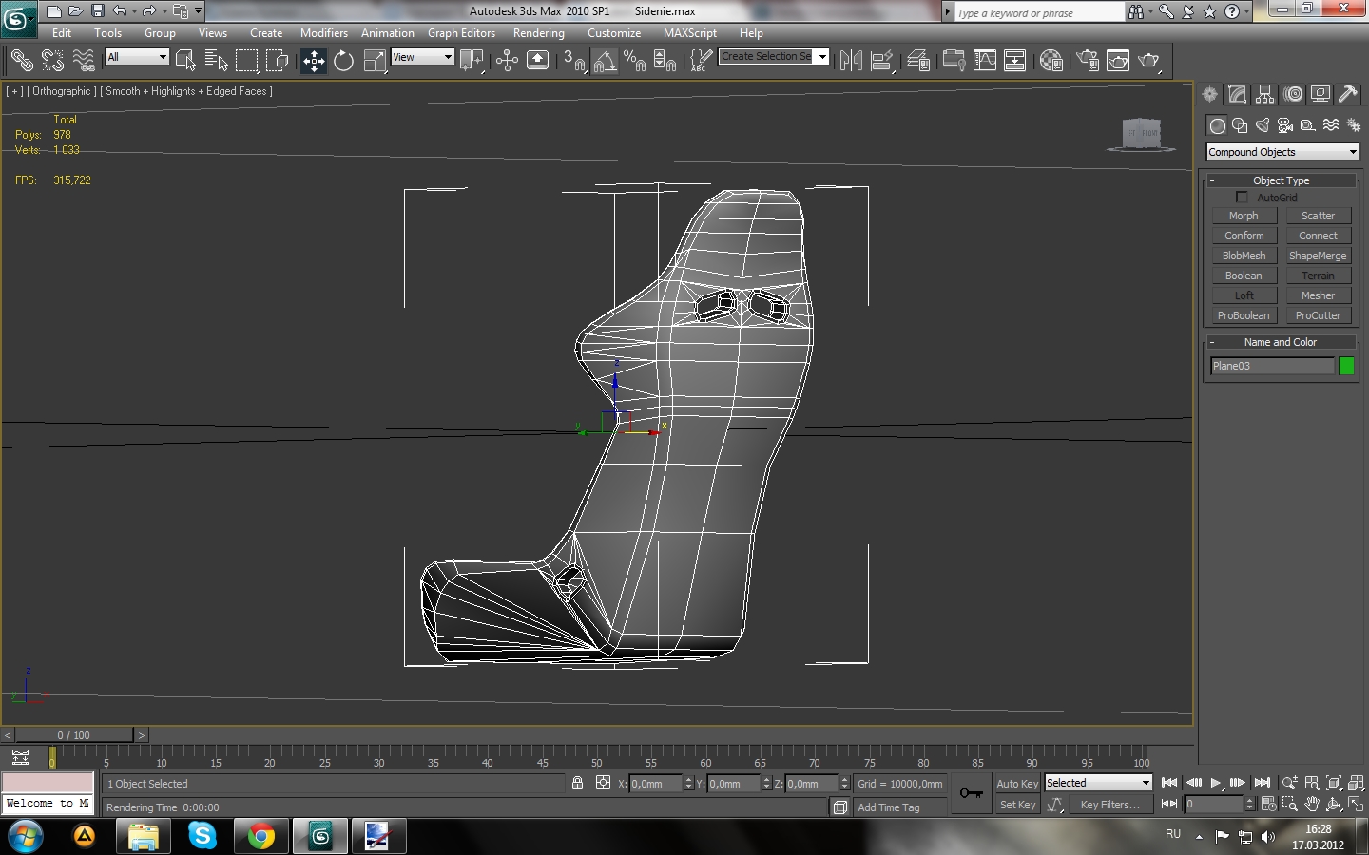The width and height of the screenshot is (1369, 855).
Task: Select the Rotate tool in main toolbar
Action: (343, 61)
